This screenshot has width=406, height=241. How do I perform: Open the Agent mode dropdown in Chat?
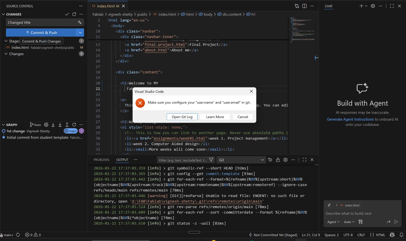(x=333, y=222)
